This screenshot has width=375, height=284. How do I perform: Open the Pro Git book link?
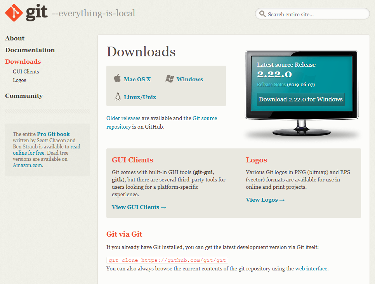[53, 134]
